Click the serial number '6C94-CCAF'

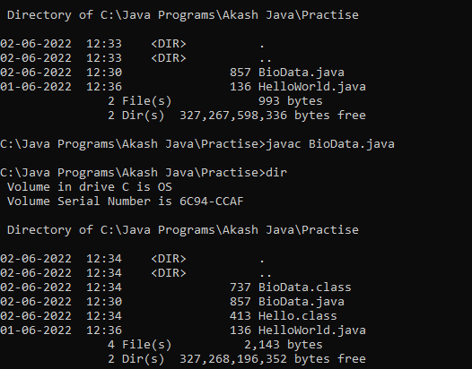211,202
